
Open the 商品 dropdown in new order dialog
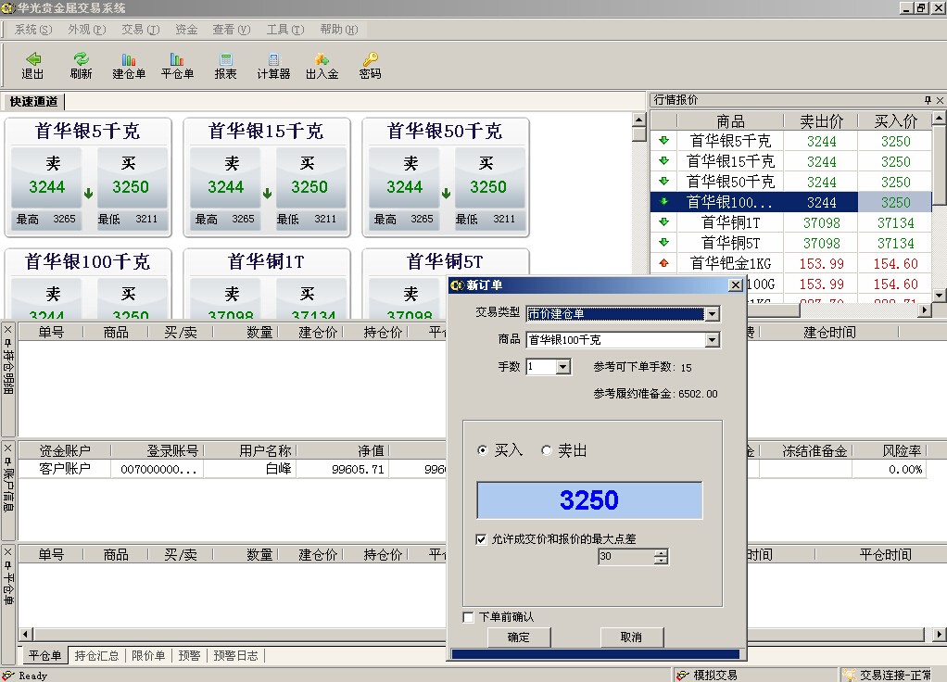(x=712, y=340)
